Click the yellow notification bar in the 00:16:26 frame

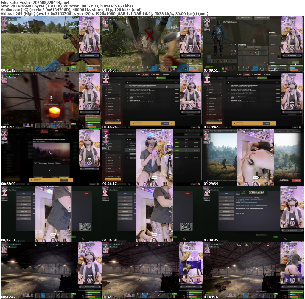[x=152, y=123]
